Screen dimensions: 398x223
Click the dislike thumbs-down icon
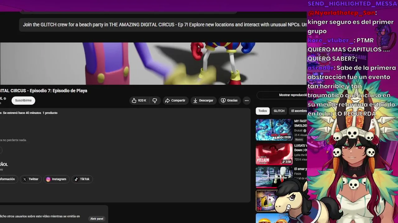tap(155, 100)
